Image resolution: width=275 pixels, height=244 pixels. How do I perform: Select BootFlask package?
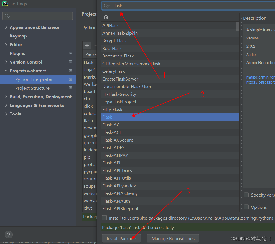(x=170, y=49)
